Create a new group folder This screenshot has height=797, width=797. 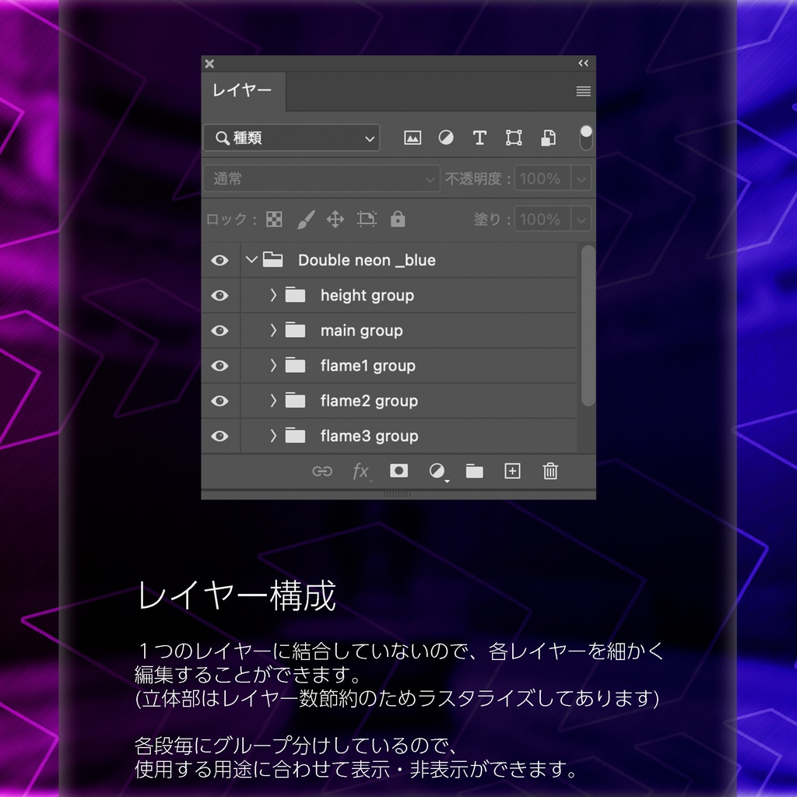click(x=474, y=471)
